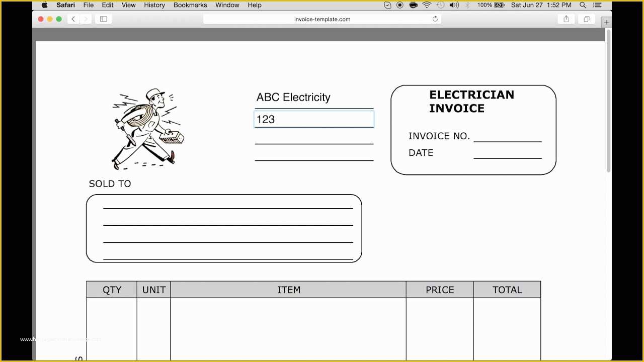Go back with Safari's back arrow
This screenshot has width=644, height=362.
point(73,19)
